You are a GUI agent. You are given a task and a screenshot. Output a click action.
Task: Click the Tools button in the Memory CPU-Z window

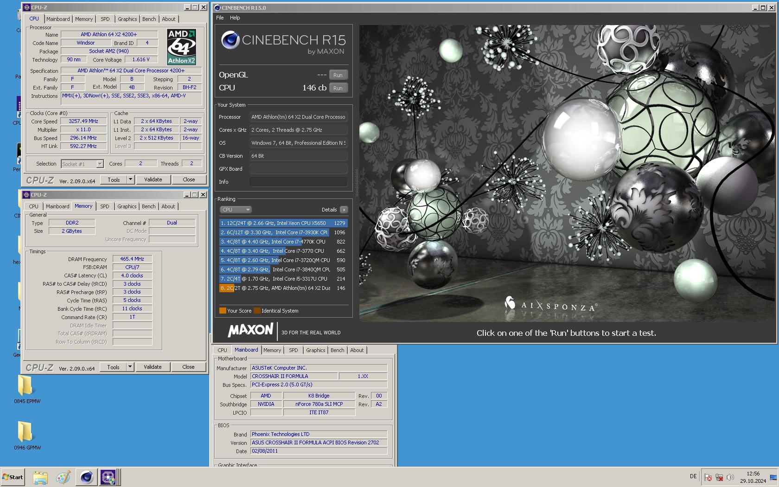pos(113,367)
